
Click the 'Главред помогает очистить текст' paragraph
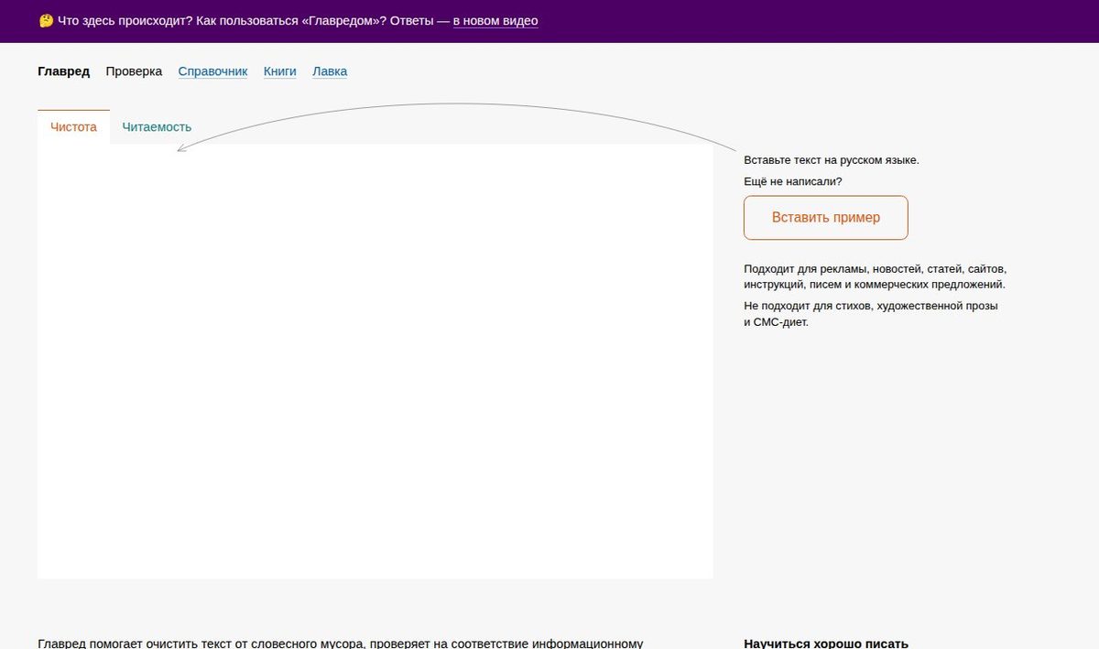click(x=341, y=644)
